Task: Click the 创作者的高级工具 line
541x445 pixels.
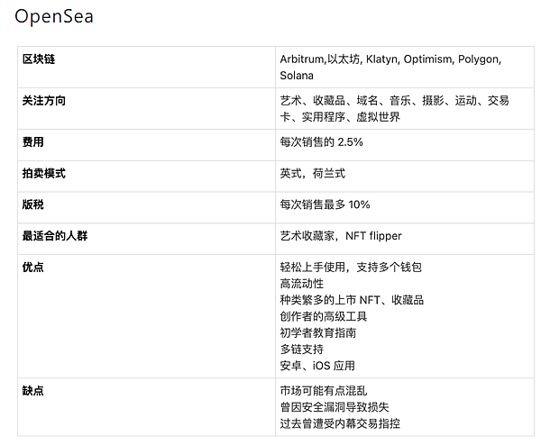Action: tap(324, 316)
